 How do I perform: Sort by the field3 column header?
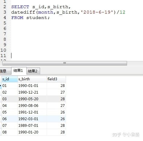click(56, 79)
